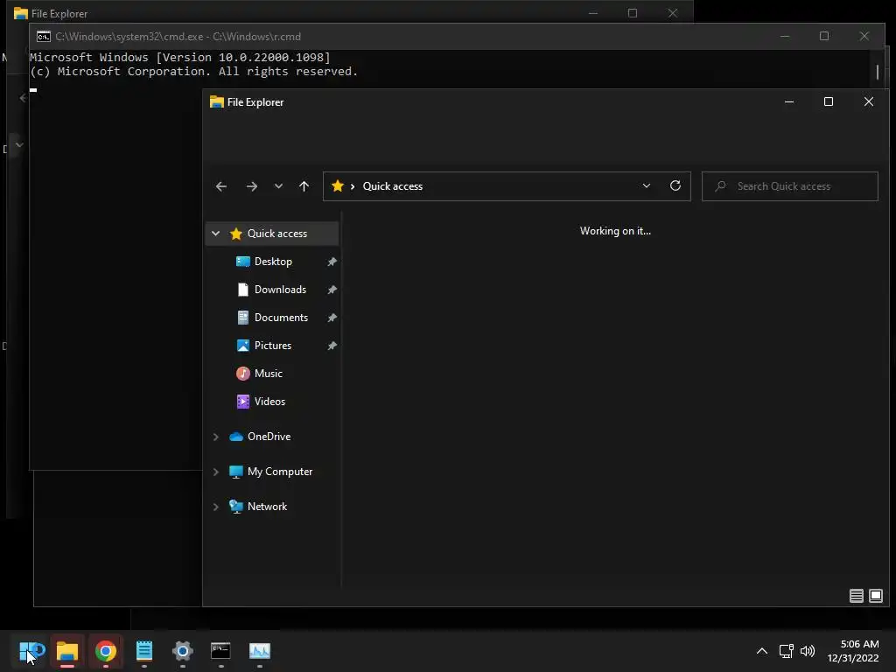This screenshot has height=672, width=896.
Task: Expand the My Computer tree node
Action: pos(215,472)
